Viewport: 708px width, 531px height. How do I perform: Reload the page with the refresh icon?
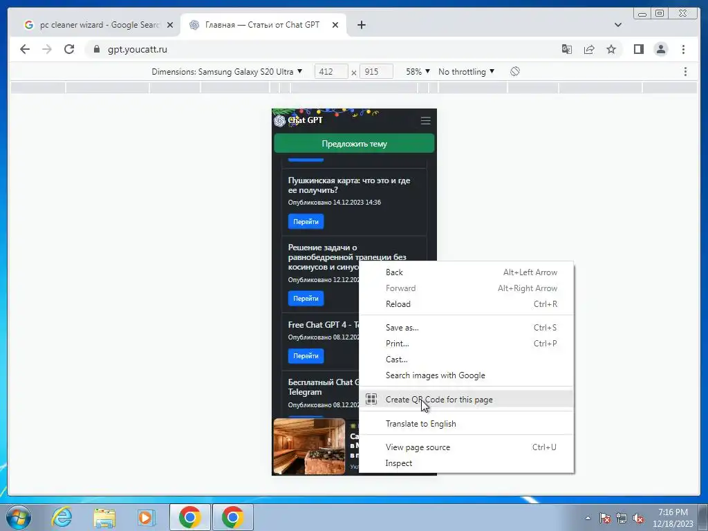coord(69,49)
